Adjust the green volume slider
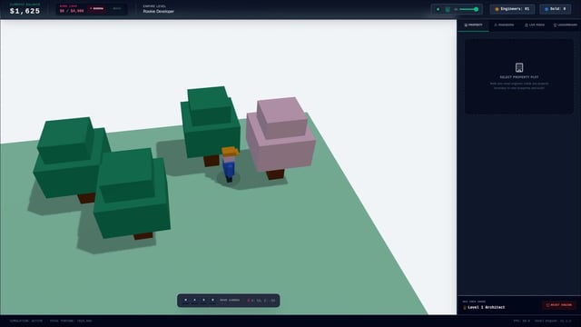Screen dimensions: 581x327 468,9
